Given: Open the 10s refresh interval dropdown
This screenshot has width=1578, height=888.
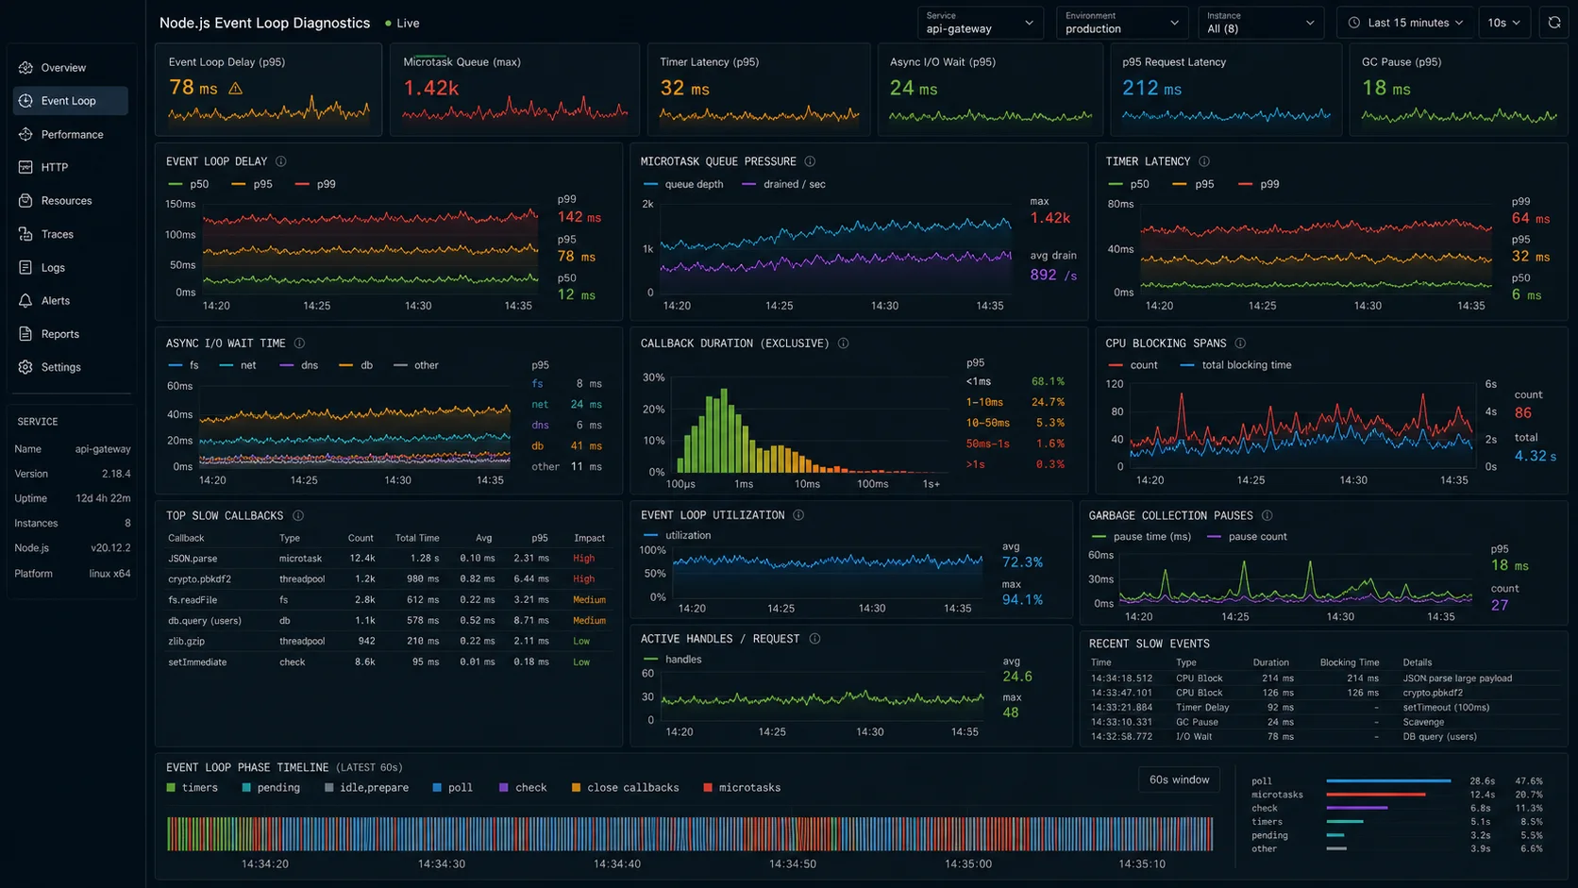Looking at the screenshot, I should tap(1504, 23).
